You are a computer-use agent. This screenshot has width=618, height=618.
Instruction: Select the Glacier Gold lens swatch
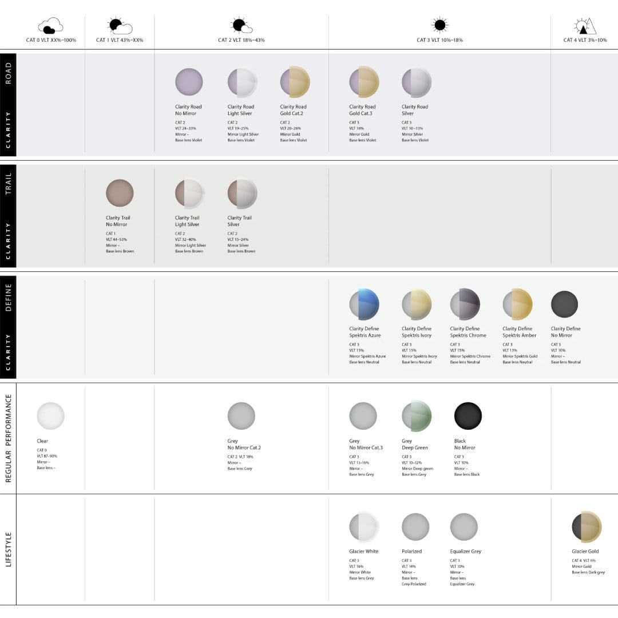[587, 527]
